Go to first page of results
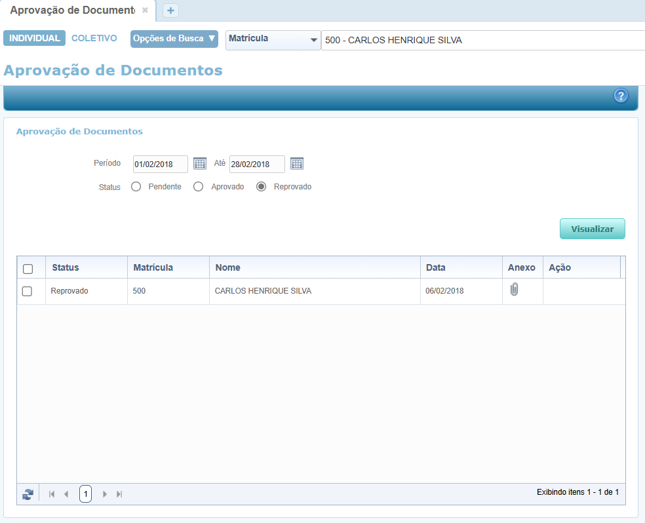Screen dimensions: 645x523 coord(52,494)
